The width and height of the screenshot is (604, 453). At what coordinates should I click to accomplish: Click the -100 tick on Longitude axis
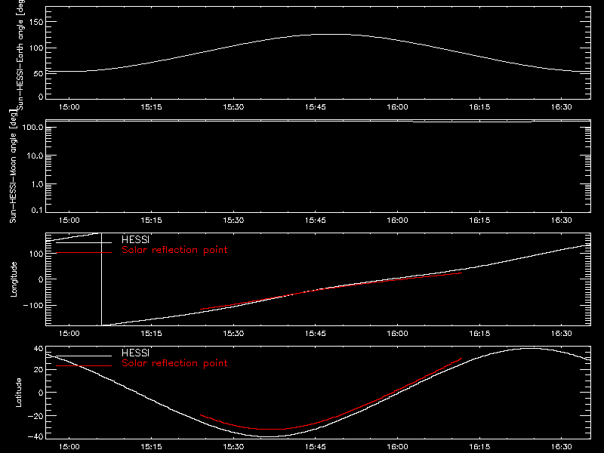(x=33, y=305)
